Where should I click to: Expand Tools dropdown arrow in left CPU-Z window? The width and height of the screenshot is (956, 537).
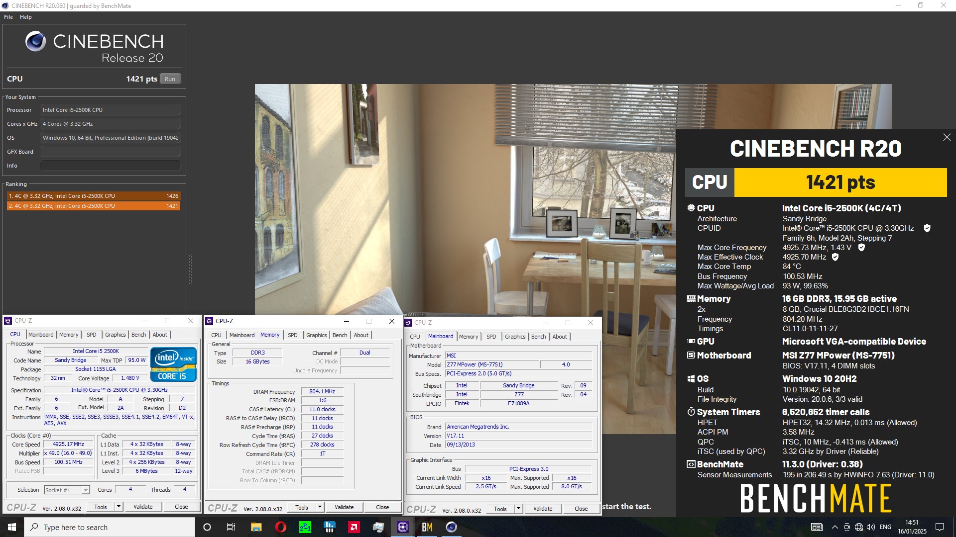119,507
